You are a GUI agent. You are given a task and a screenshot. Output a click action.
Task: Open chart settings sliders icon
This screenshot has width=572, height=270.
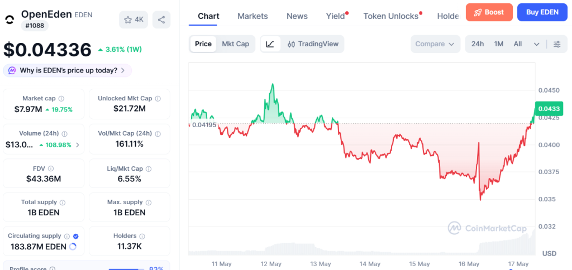(x=557, y=44)
